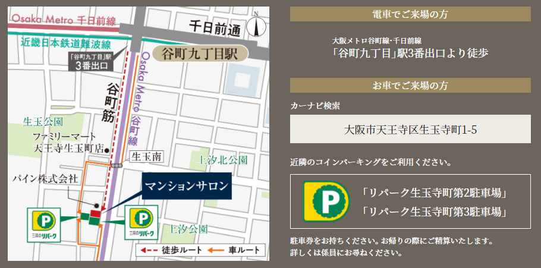Select the 電車でご来場の方 header

pos(410,14)
